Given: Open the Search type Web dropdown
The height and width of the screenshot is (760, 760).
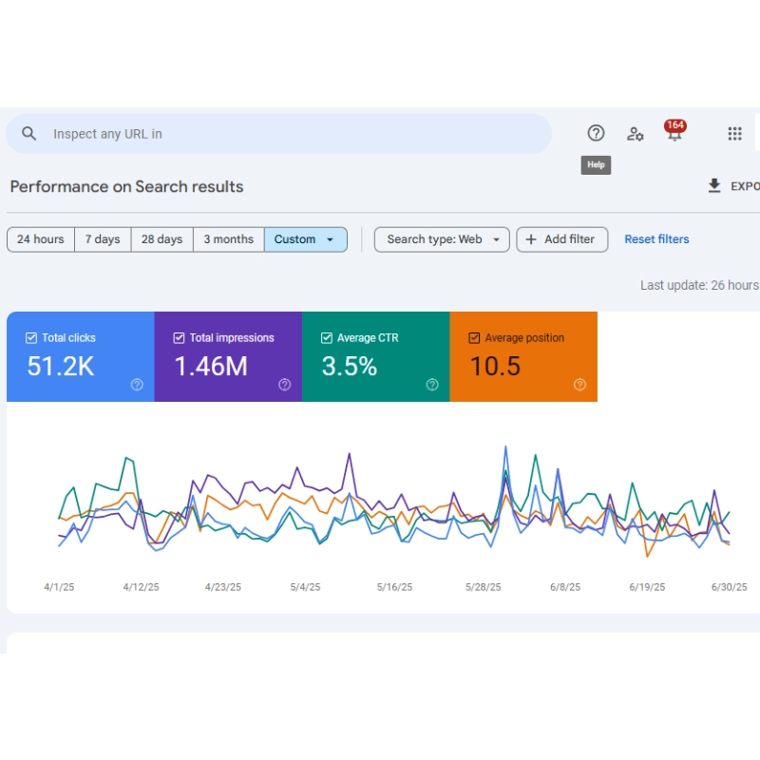Looking at the screenshot, I should pyautogui.click(x=441, y=239).
